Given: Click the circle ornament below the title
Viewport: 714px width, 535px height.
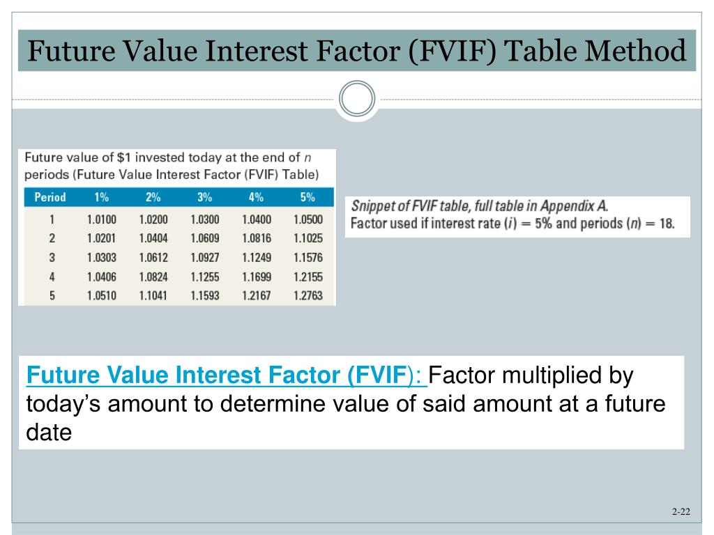Looking at the screenshot, I should tap(357, 98).
